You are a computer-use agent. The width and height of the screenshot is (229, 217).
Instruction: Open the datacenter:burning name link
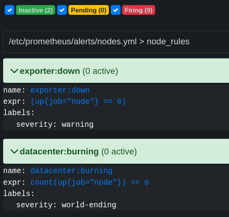click(71, 171)
